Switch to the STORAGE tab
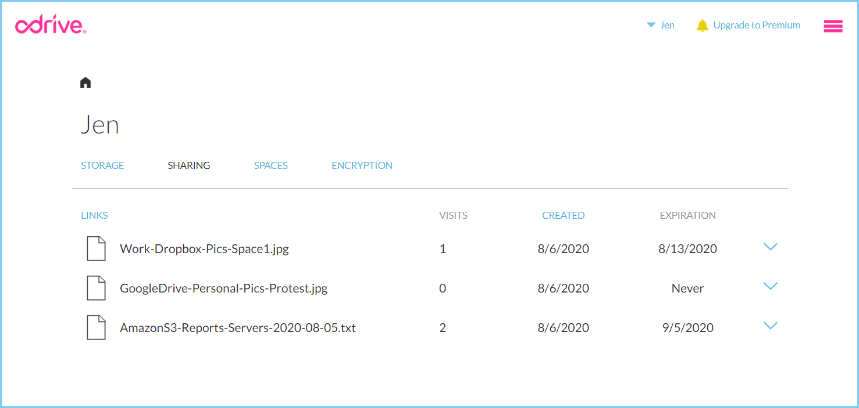The image size is (859, 408). tap(102, 165)
